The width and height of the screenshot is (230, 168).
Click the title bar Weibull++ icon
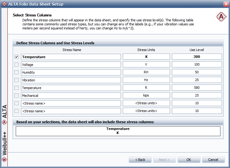coord(4,4)
